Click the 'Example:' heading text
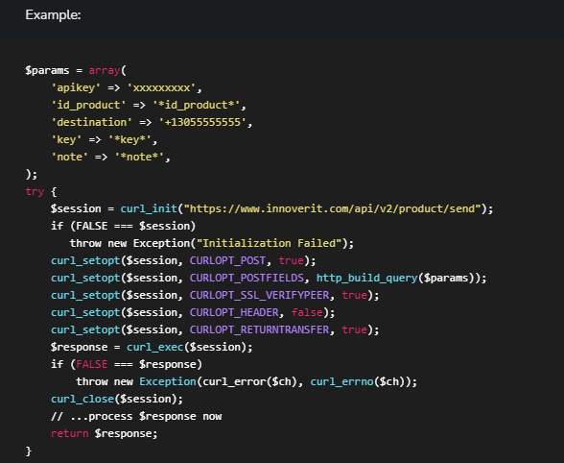Image resolution: width=564 pixels, height=463 pixels. point(53,15)
